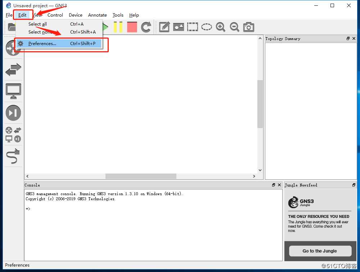Click the zoom in magnifier icon
This screenshot has height=272, width=360.
pos(220,27)
